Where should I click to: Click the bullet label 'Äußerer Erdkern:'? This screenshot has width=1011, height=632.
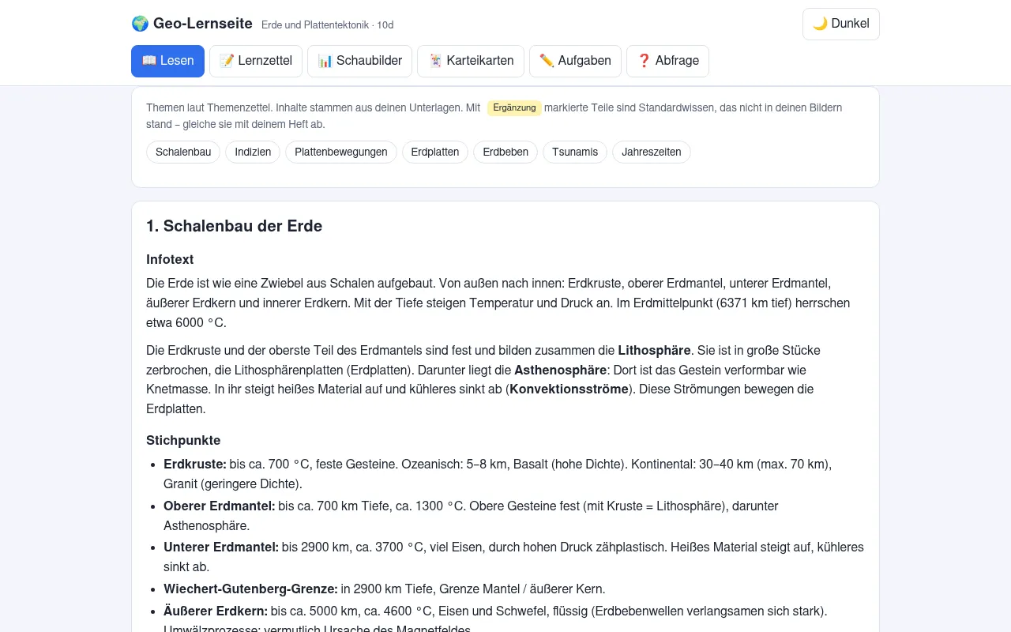[216, 611]
